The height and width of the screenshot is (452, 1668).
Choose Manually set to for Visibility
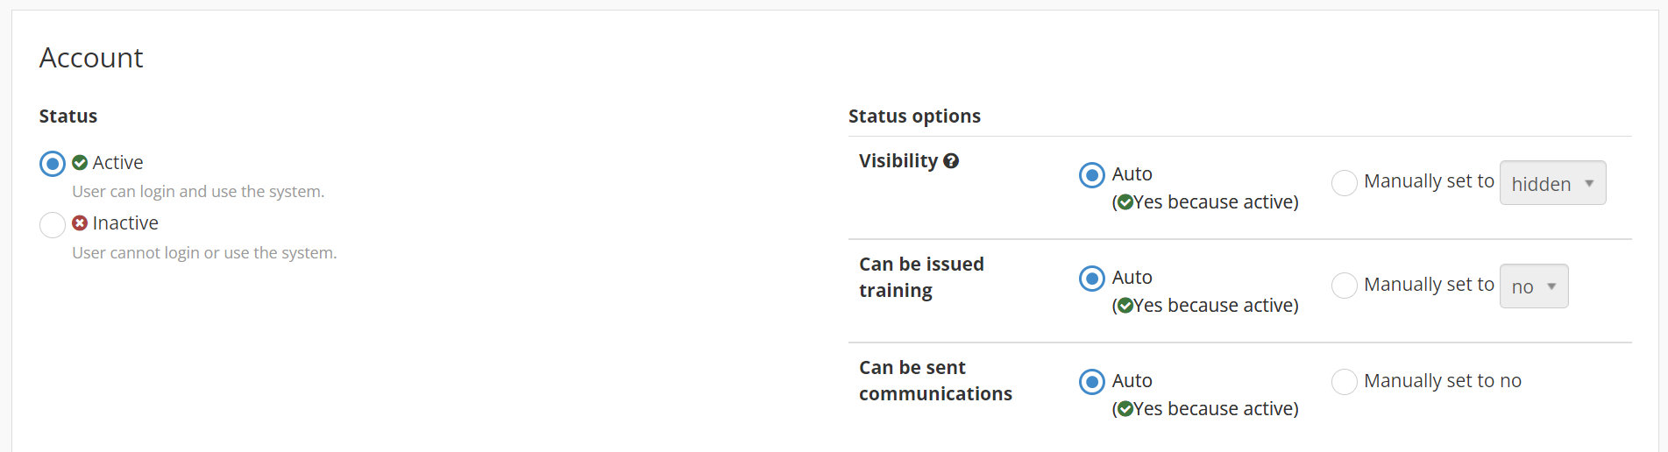click(x=1345, y=183)
